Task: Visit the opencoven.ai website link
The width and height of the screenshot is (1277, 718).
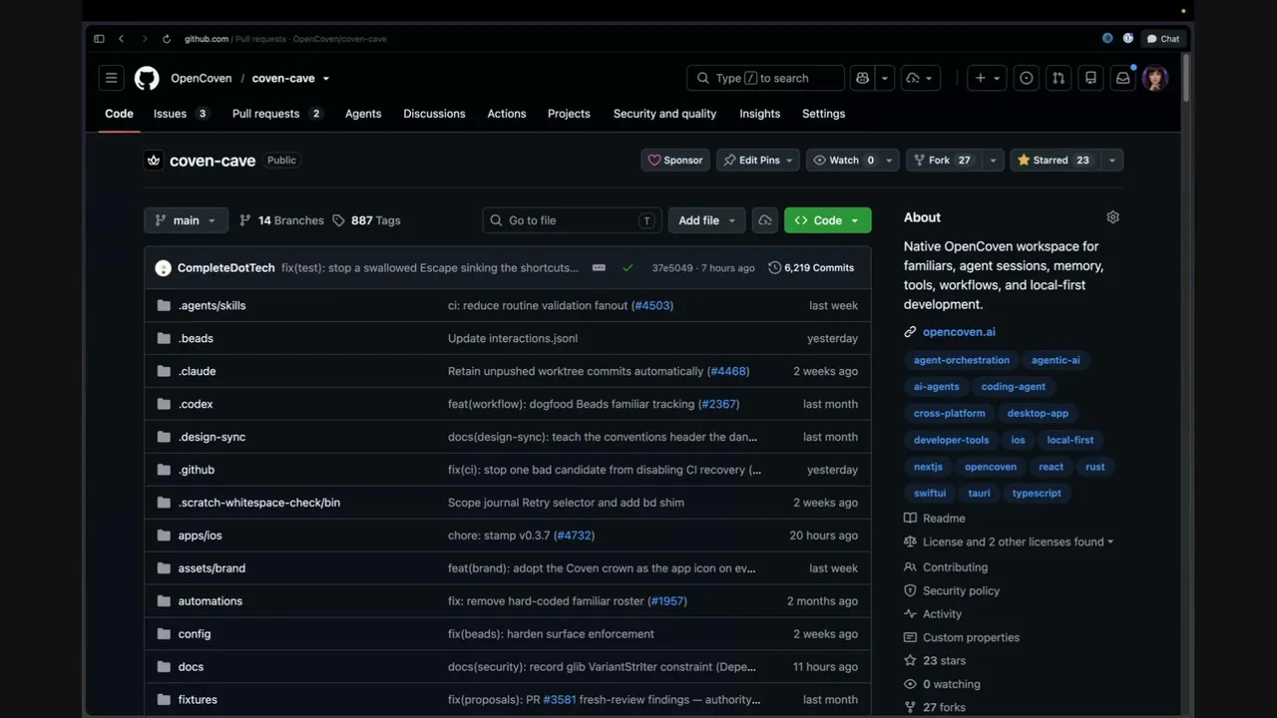Action: click(959, 332)
